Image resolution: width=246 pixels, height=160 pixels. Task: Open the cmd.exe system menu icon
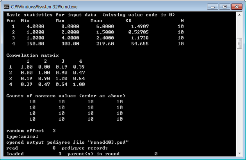click(x=6, y=7)
